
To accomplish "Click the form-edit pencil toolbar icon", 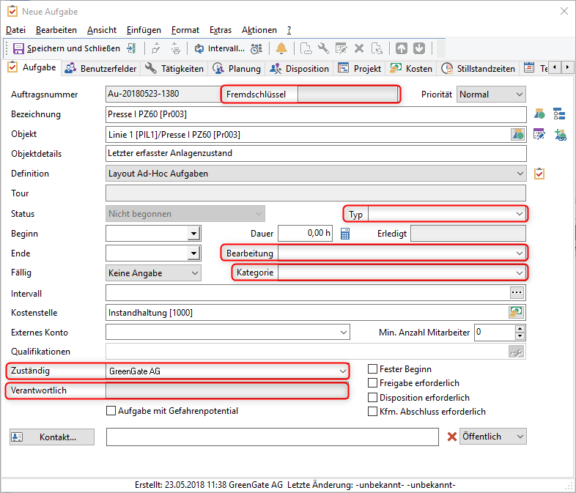I will [341, 48].
